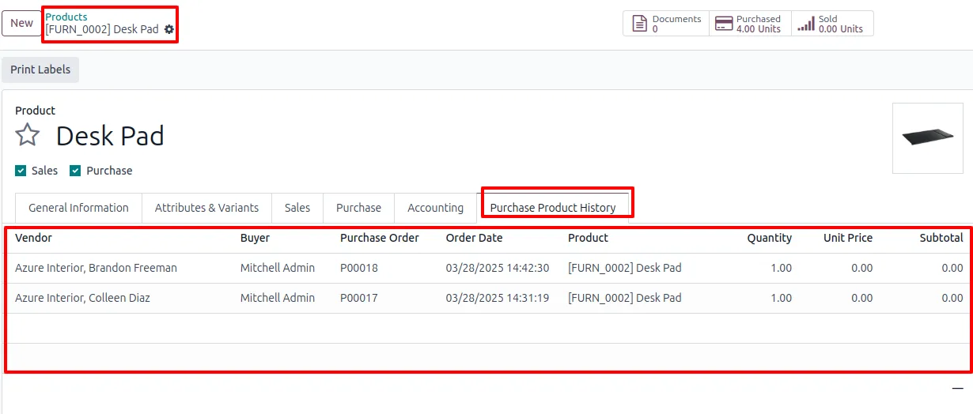Select the Purchase Product History tab
This screenshot has width=973, height=414.
tap(553, 208)
